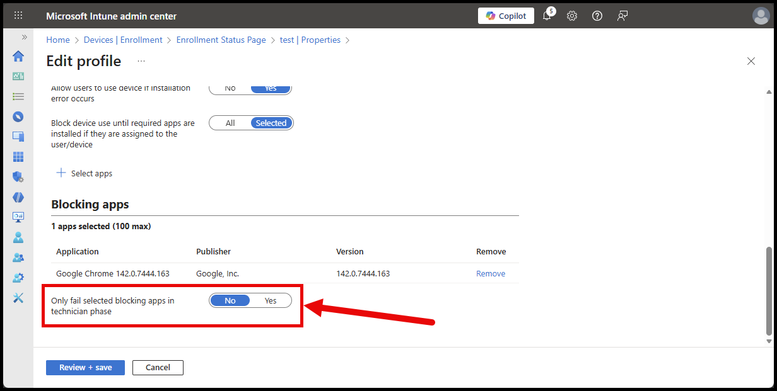Click the Google, Inc. publisher cell
The image size is (777, 391).
pos(218,273)
